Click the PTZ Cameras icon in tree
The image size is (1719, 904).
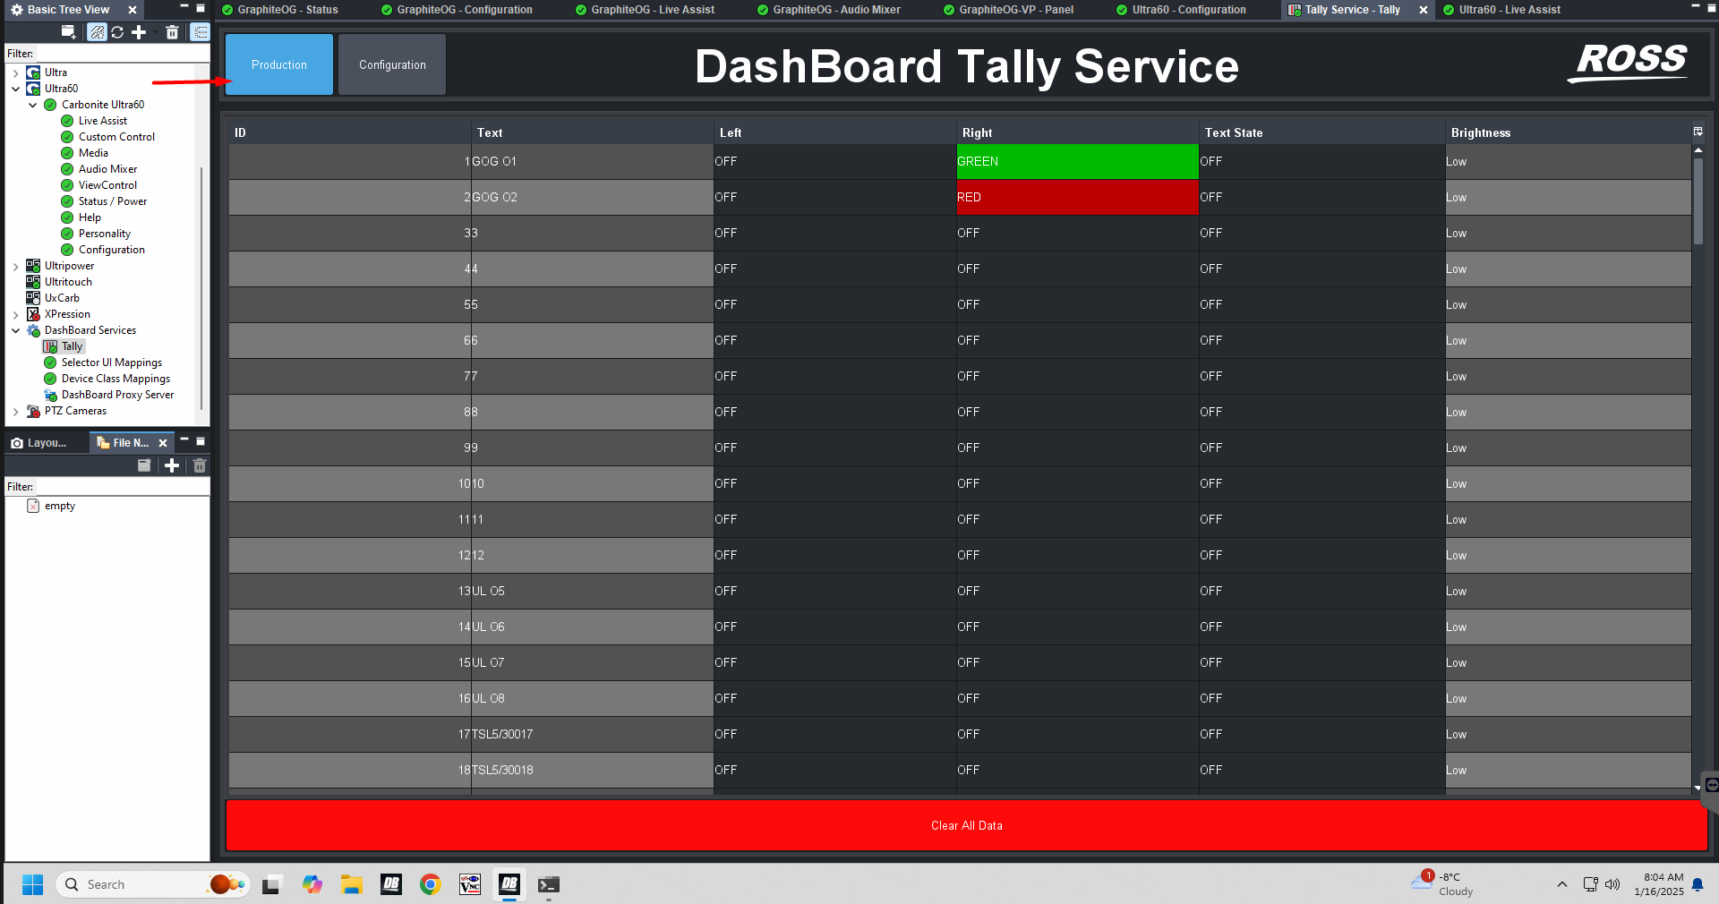(33, 411)
